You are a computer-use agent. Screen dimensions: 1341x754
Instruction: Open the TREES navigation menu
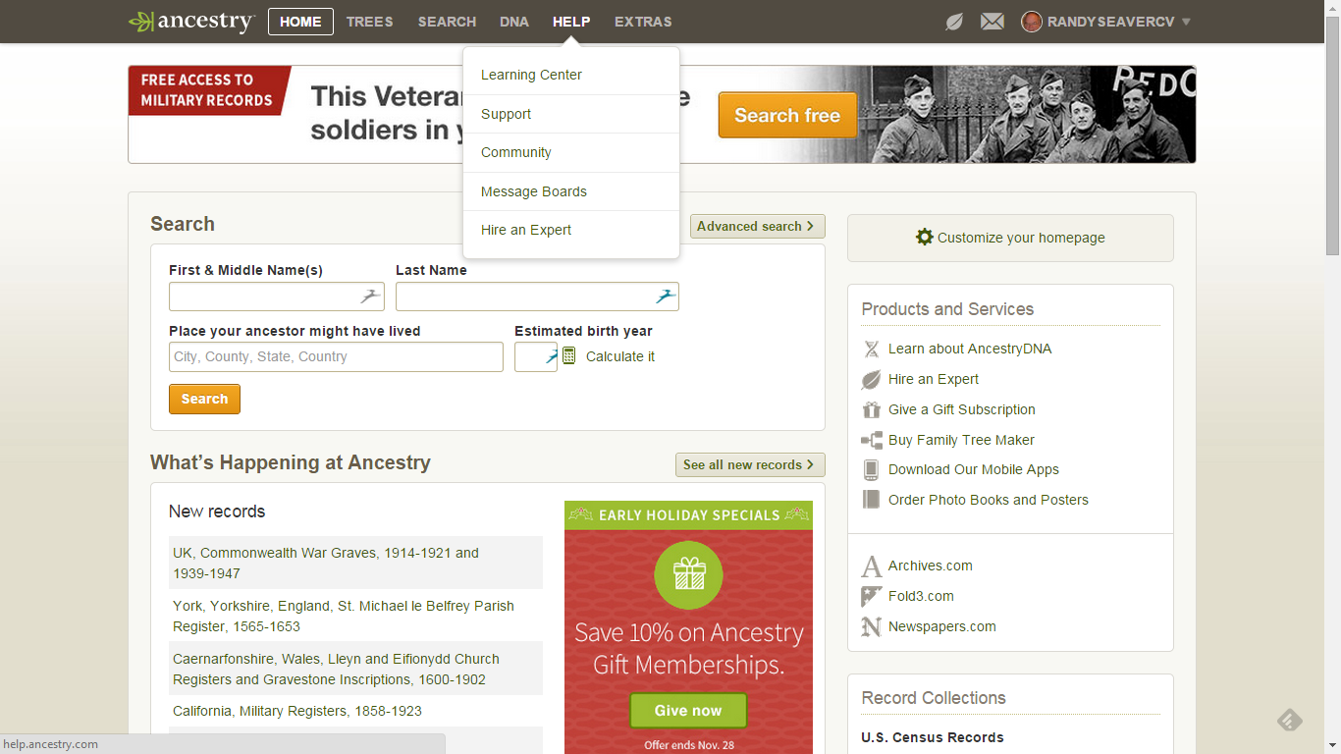(370, 22)
